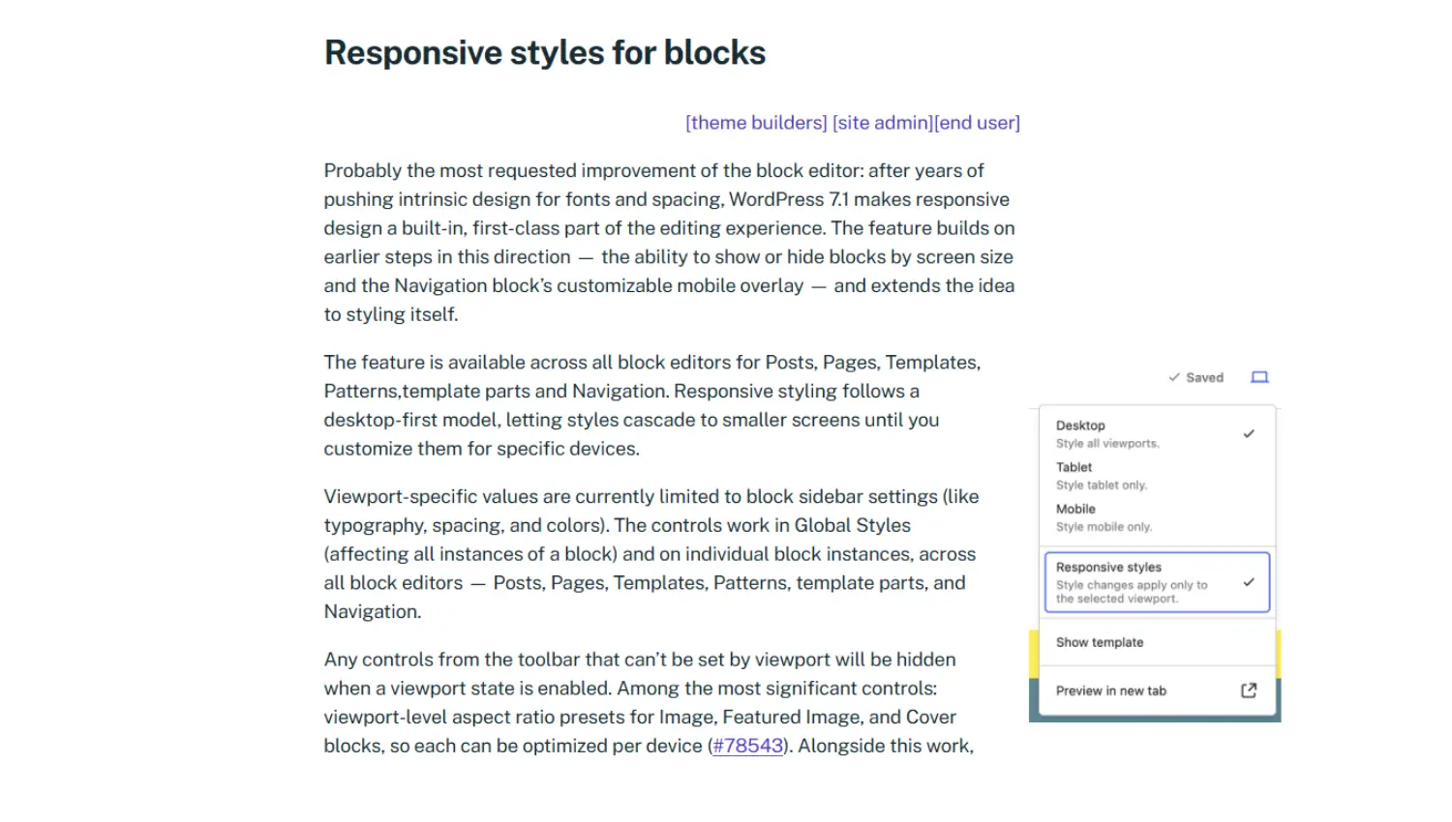The height and width of the screenshot is (822, 1452).
Task: Click the external link icon beside Preview
Action: [x=1249, y=690]
